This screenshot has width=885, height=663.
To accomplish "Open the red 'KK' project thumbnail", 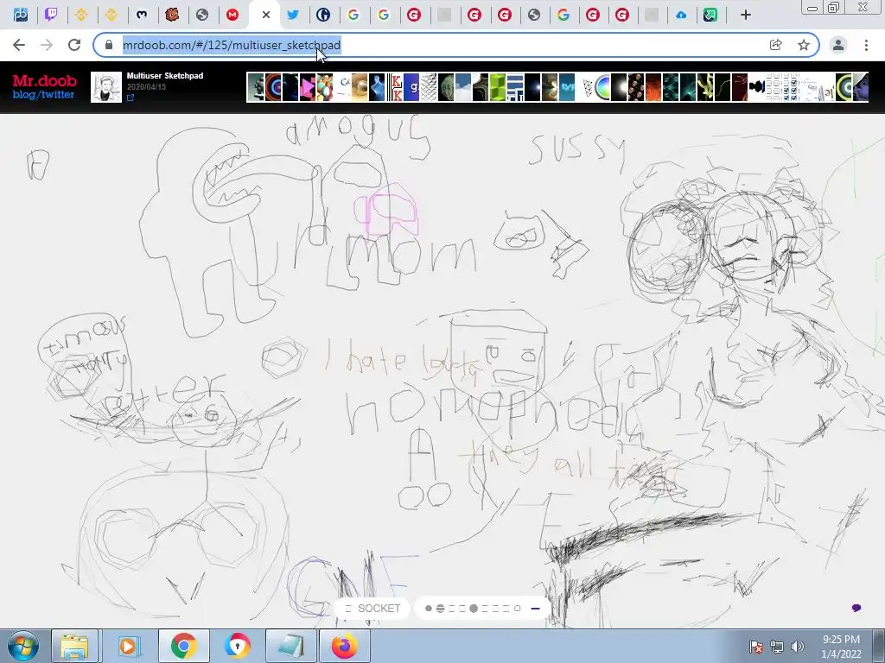I will point(395,87).
